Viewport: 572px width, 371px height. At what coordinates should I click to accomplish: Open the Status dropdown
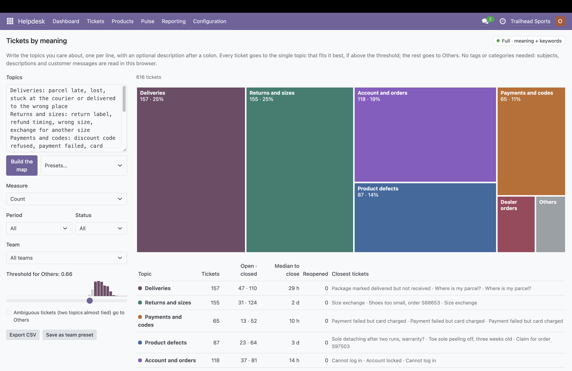pyautogui.click(x=101, y=228)
